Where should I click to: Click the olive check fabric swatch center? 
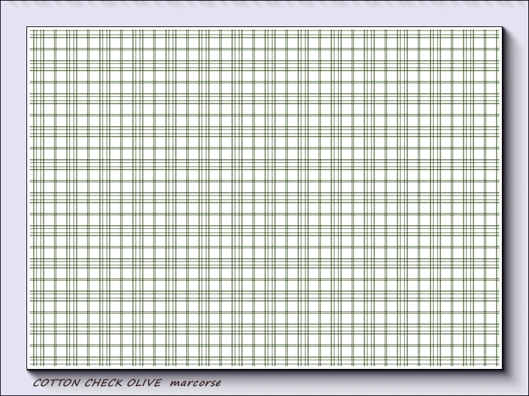[x=264, y=198]
